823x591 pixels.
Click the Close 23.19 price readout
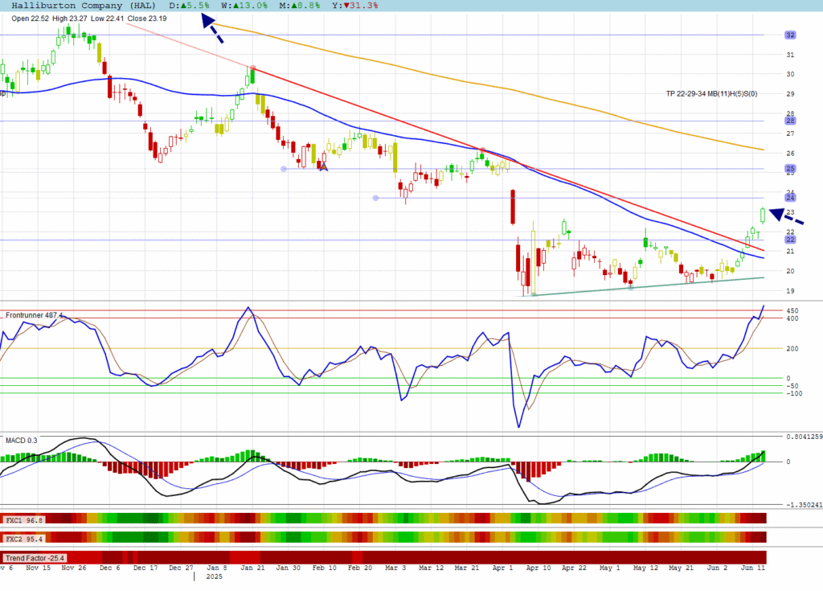click(x=147, y=18)
